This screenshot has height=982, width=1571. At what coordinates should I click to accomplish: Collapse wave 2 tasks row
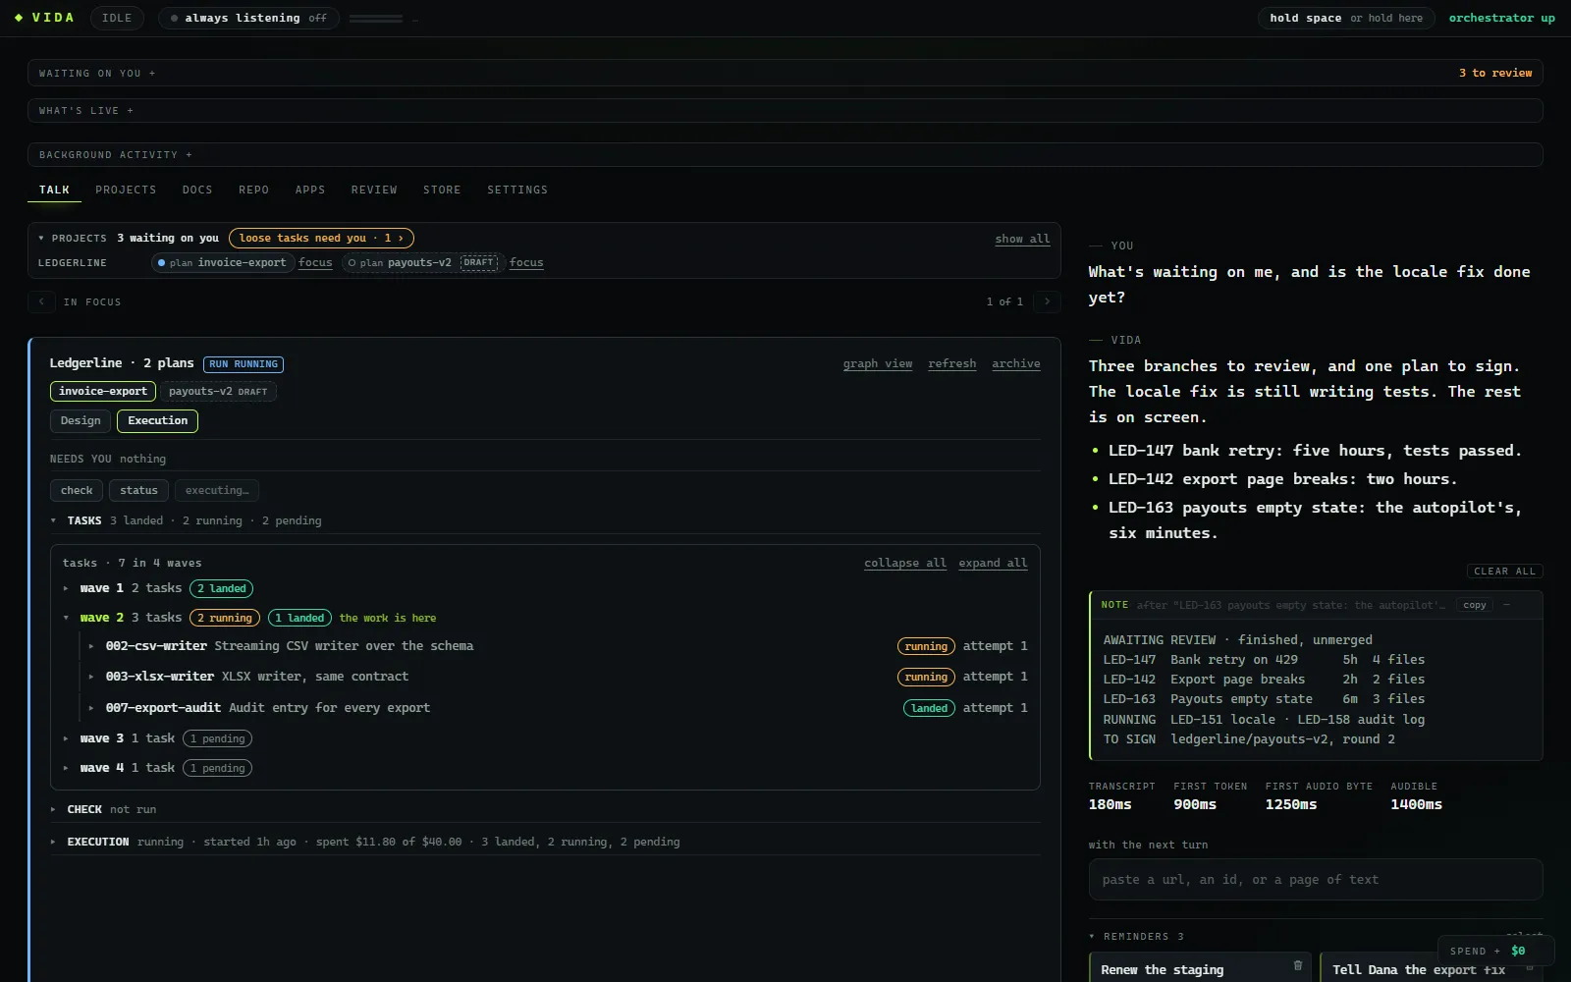point(66,618)
